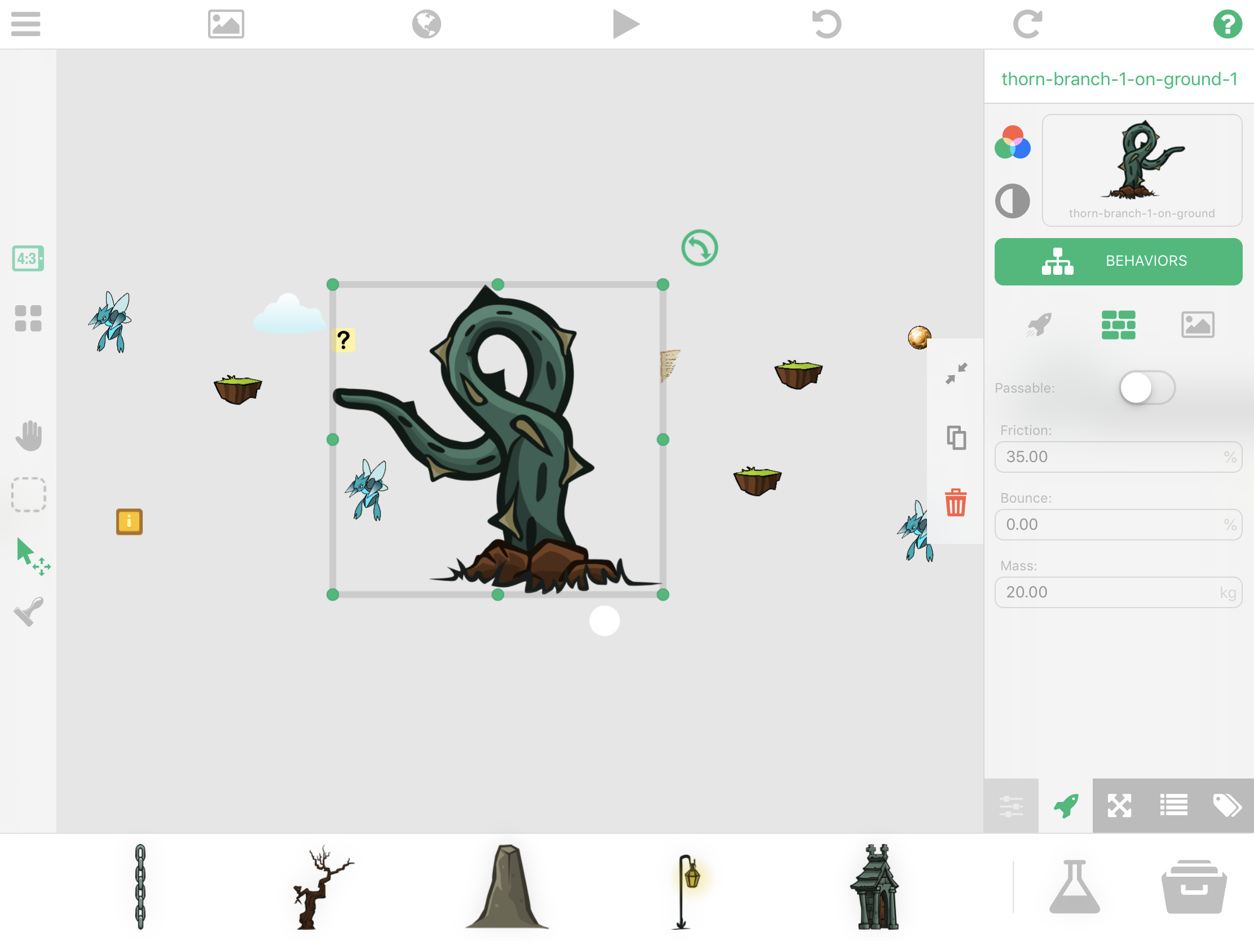
Task: Open the hamburger main menu
Action: point(25,24)
